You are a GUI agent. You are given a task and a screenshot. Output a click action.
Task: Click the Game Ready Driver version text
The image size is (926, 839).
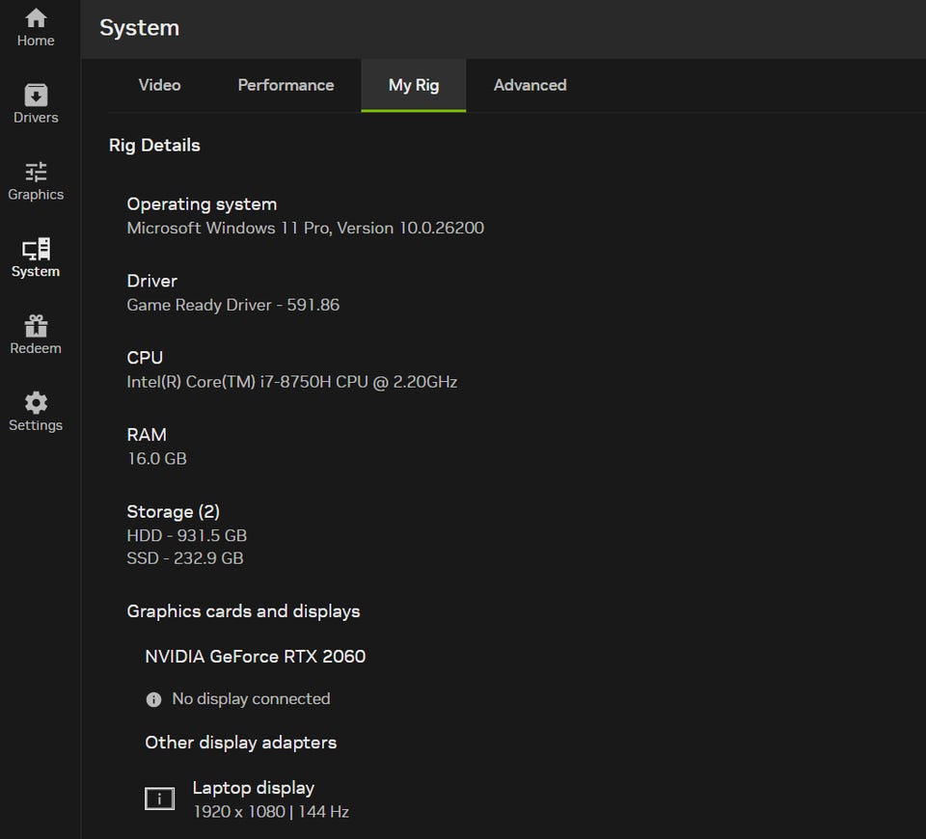(x=232, y=305)
